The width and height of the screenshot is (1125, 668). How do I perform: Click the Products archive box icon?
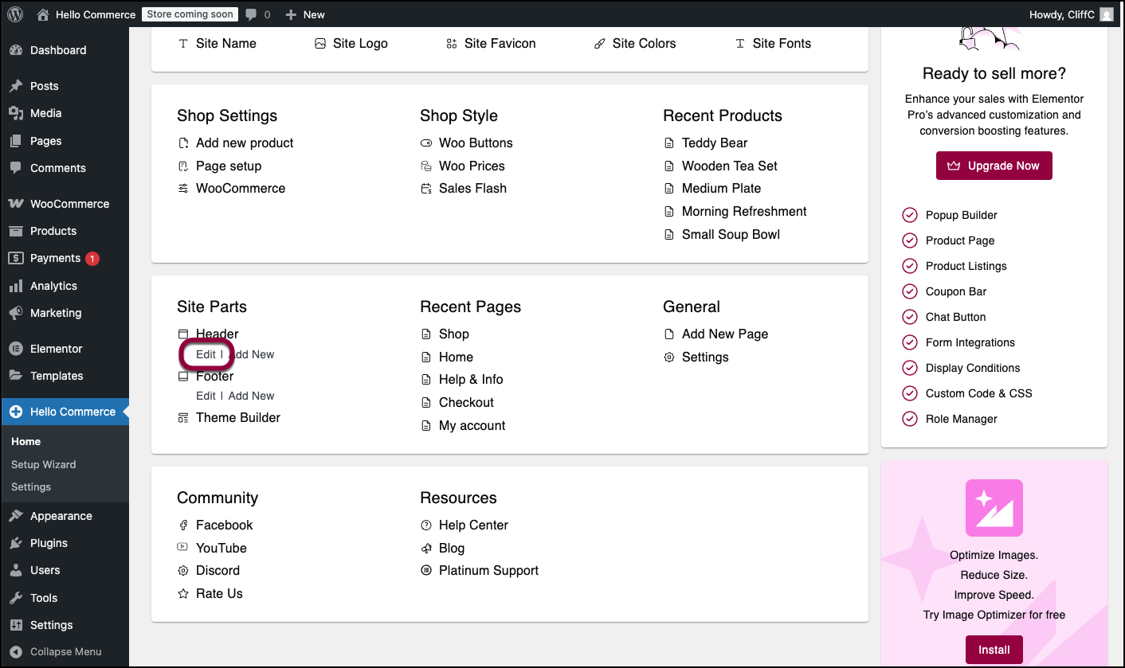[x=16, y=231]
